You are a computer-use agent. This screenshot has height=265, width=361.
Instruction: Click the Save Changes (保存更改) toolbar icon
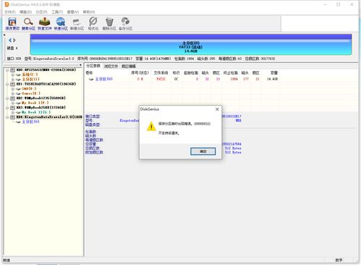pyautogui.click(x=12, y=24)
